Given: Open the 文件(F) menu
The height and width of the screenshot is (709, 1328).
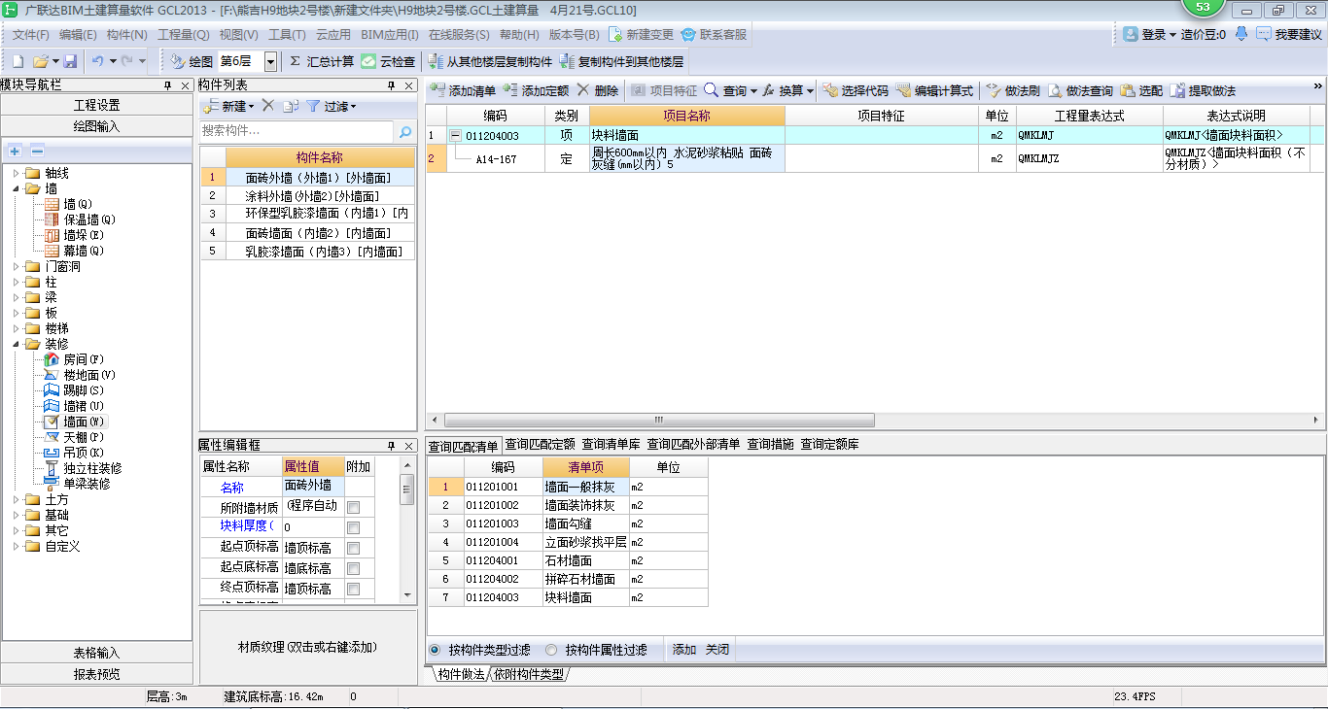Looking at the screenshot, I should pos(31,34).
